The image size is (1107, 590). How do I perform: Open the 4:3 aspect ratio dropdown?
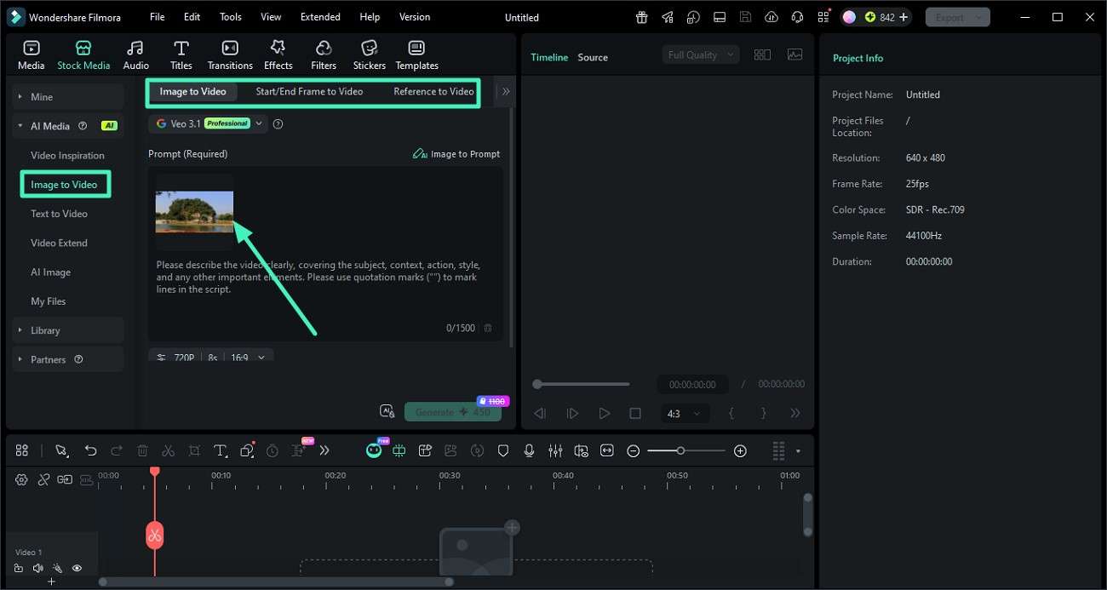point(685,414)
